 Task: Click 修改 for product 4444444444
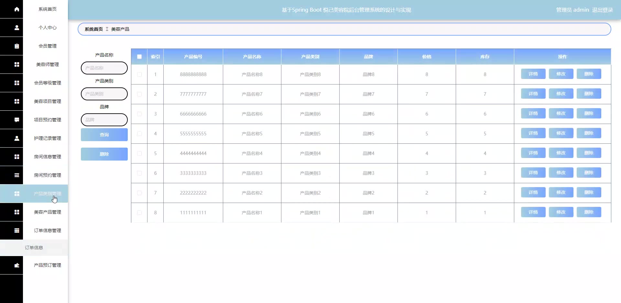click(x=561, y=153)
